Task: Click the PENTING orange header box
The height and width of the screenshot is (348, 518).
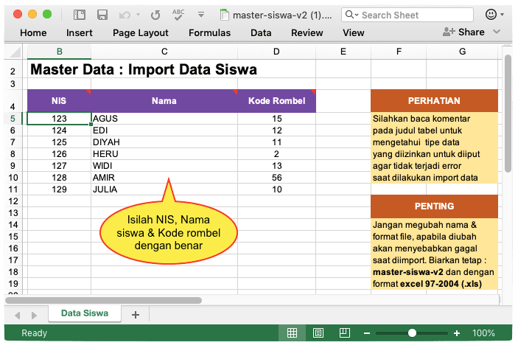Action: click(434, 206)
